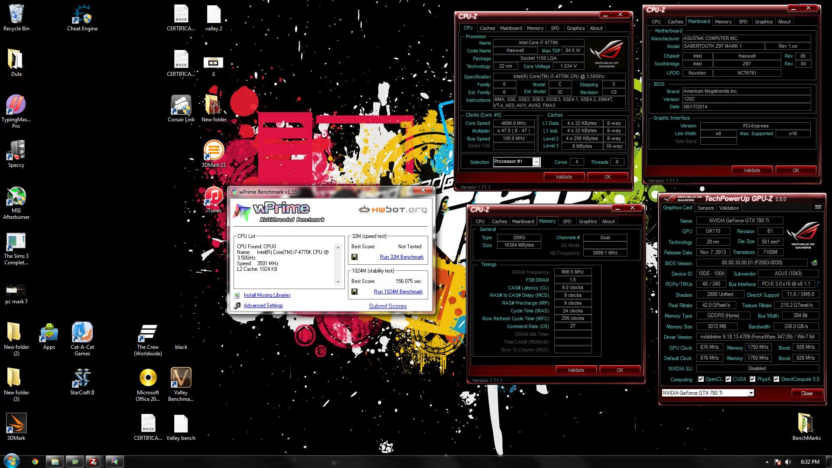The height and width of the screenshot is (468, 832).
Task: Click Validate in CPU-Z CPU window
Action: (x=564, y=177)
